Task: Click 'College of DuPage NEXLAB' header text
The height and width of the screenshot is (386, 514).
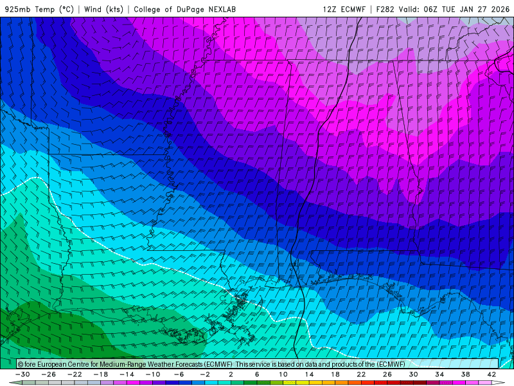Action: pyautogui.click(x=184, y=9)
